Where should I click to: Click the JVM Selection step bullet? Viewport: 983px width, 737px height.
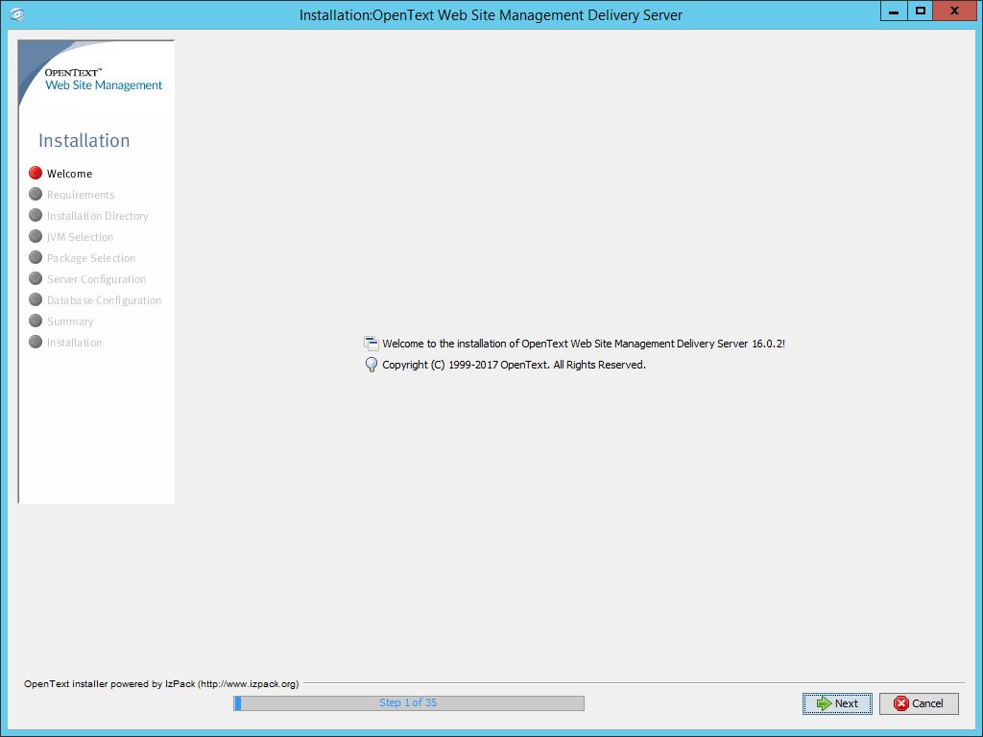[x=36, y=236]
